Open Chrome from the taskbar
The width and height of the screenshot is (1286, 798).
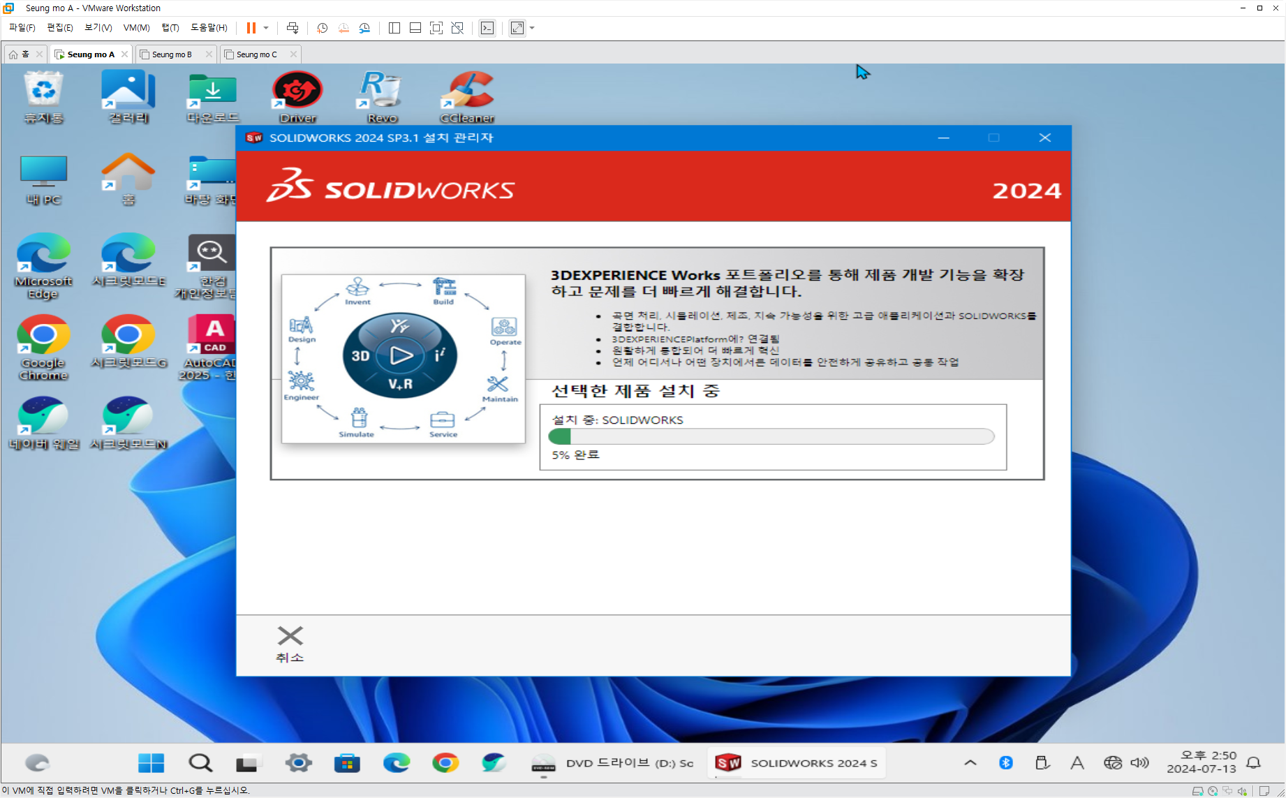click(x=445, y=763)
